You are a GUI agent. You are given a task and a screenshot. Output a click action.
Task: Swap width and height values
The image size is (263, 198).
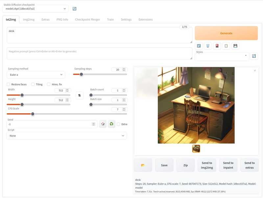point(79,95)
